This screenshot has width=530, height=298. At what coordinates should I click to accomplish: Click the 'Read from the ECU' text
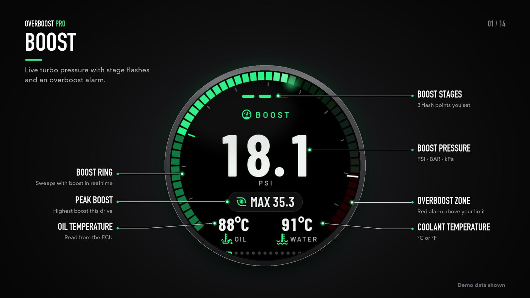[x=88, y=237]
